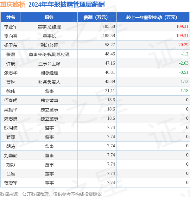
Task: Click salary value 48.46
Action: tap(110, 54)
